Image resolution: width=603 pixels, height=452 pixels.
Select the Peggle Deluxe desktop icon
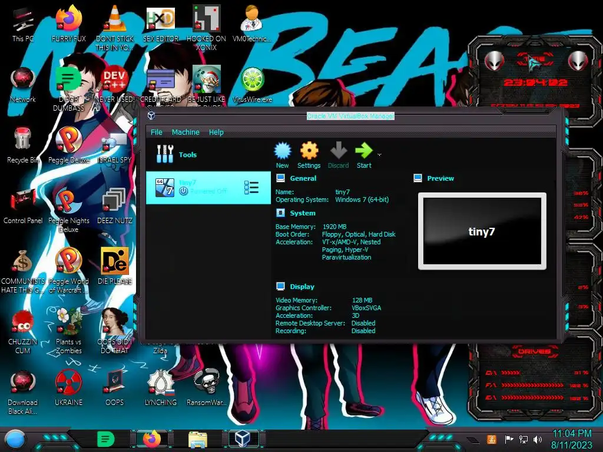pyautogui.click(x=68, y=146)
